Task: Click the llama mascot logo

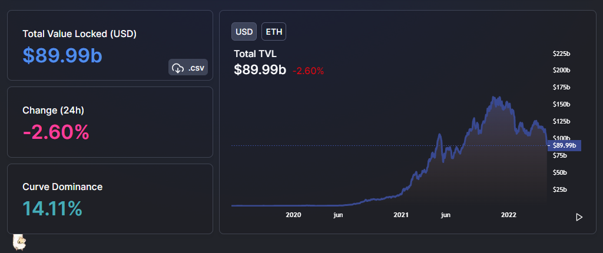Action: tap(21, 242)
